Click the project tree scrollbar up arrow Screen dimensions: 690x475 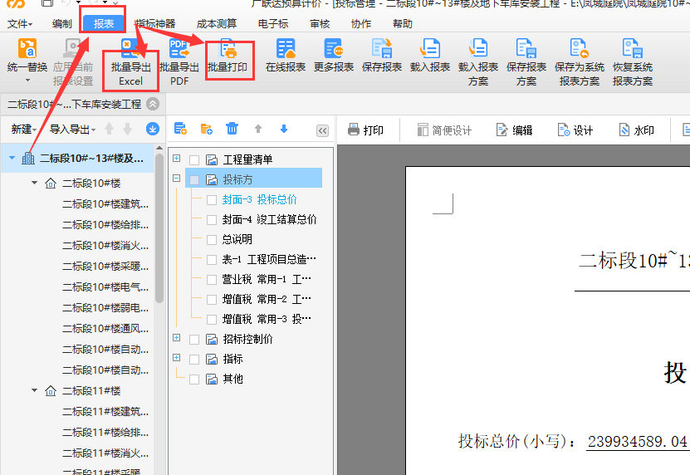(x=159, y=149)
